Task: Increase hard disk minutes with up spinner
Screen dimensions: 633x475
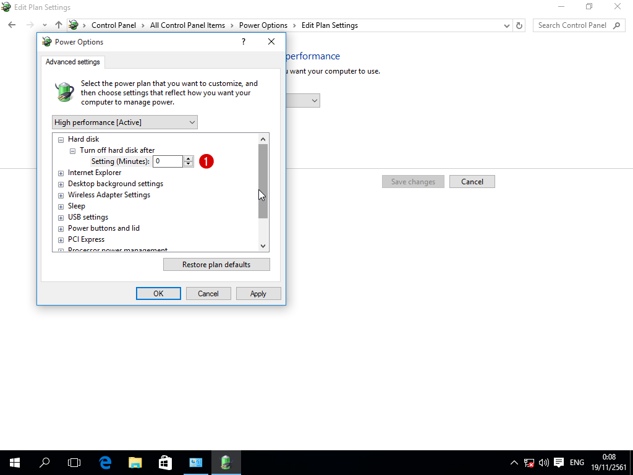Action: click(x=189, y=158)
